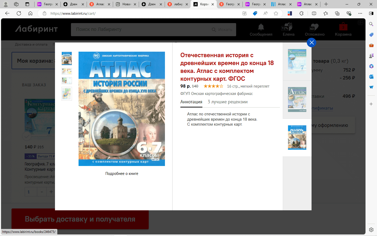Image resolution: width=377 pixels, height=236 pixels.
Task: Open tab actions menu icon
Action: point(27,4)
